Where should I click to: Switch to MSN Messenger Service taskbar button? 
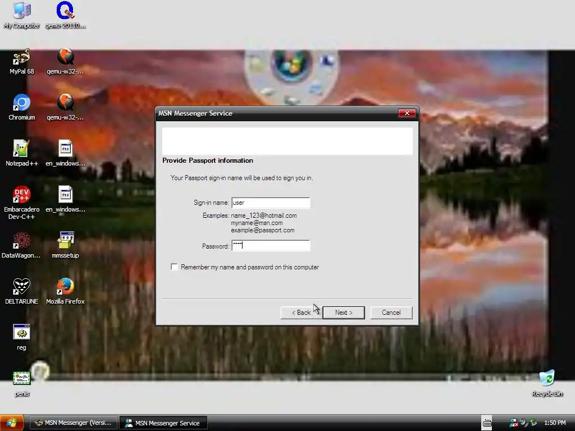point(163,423)
